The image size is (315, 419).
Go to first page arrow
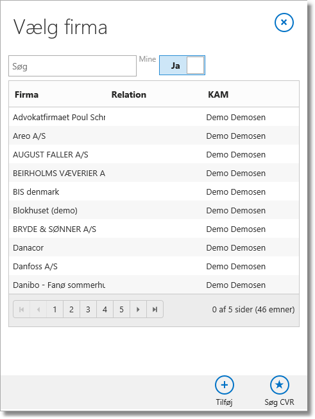point(22,310)
